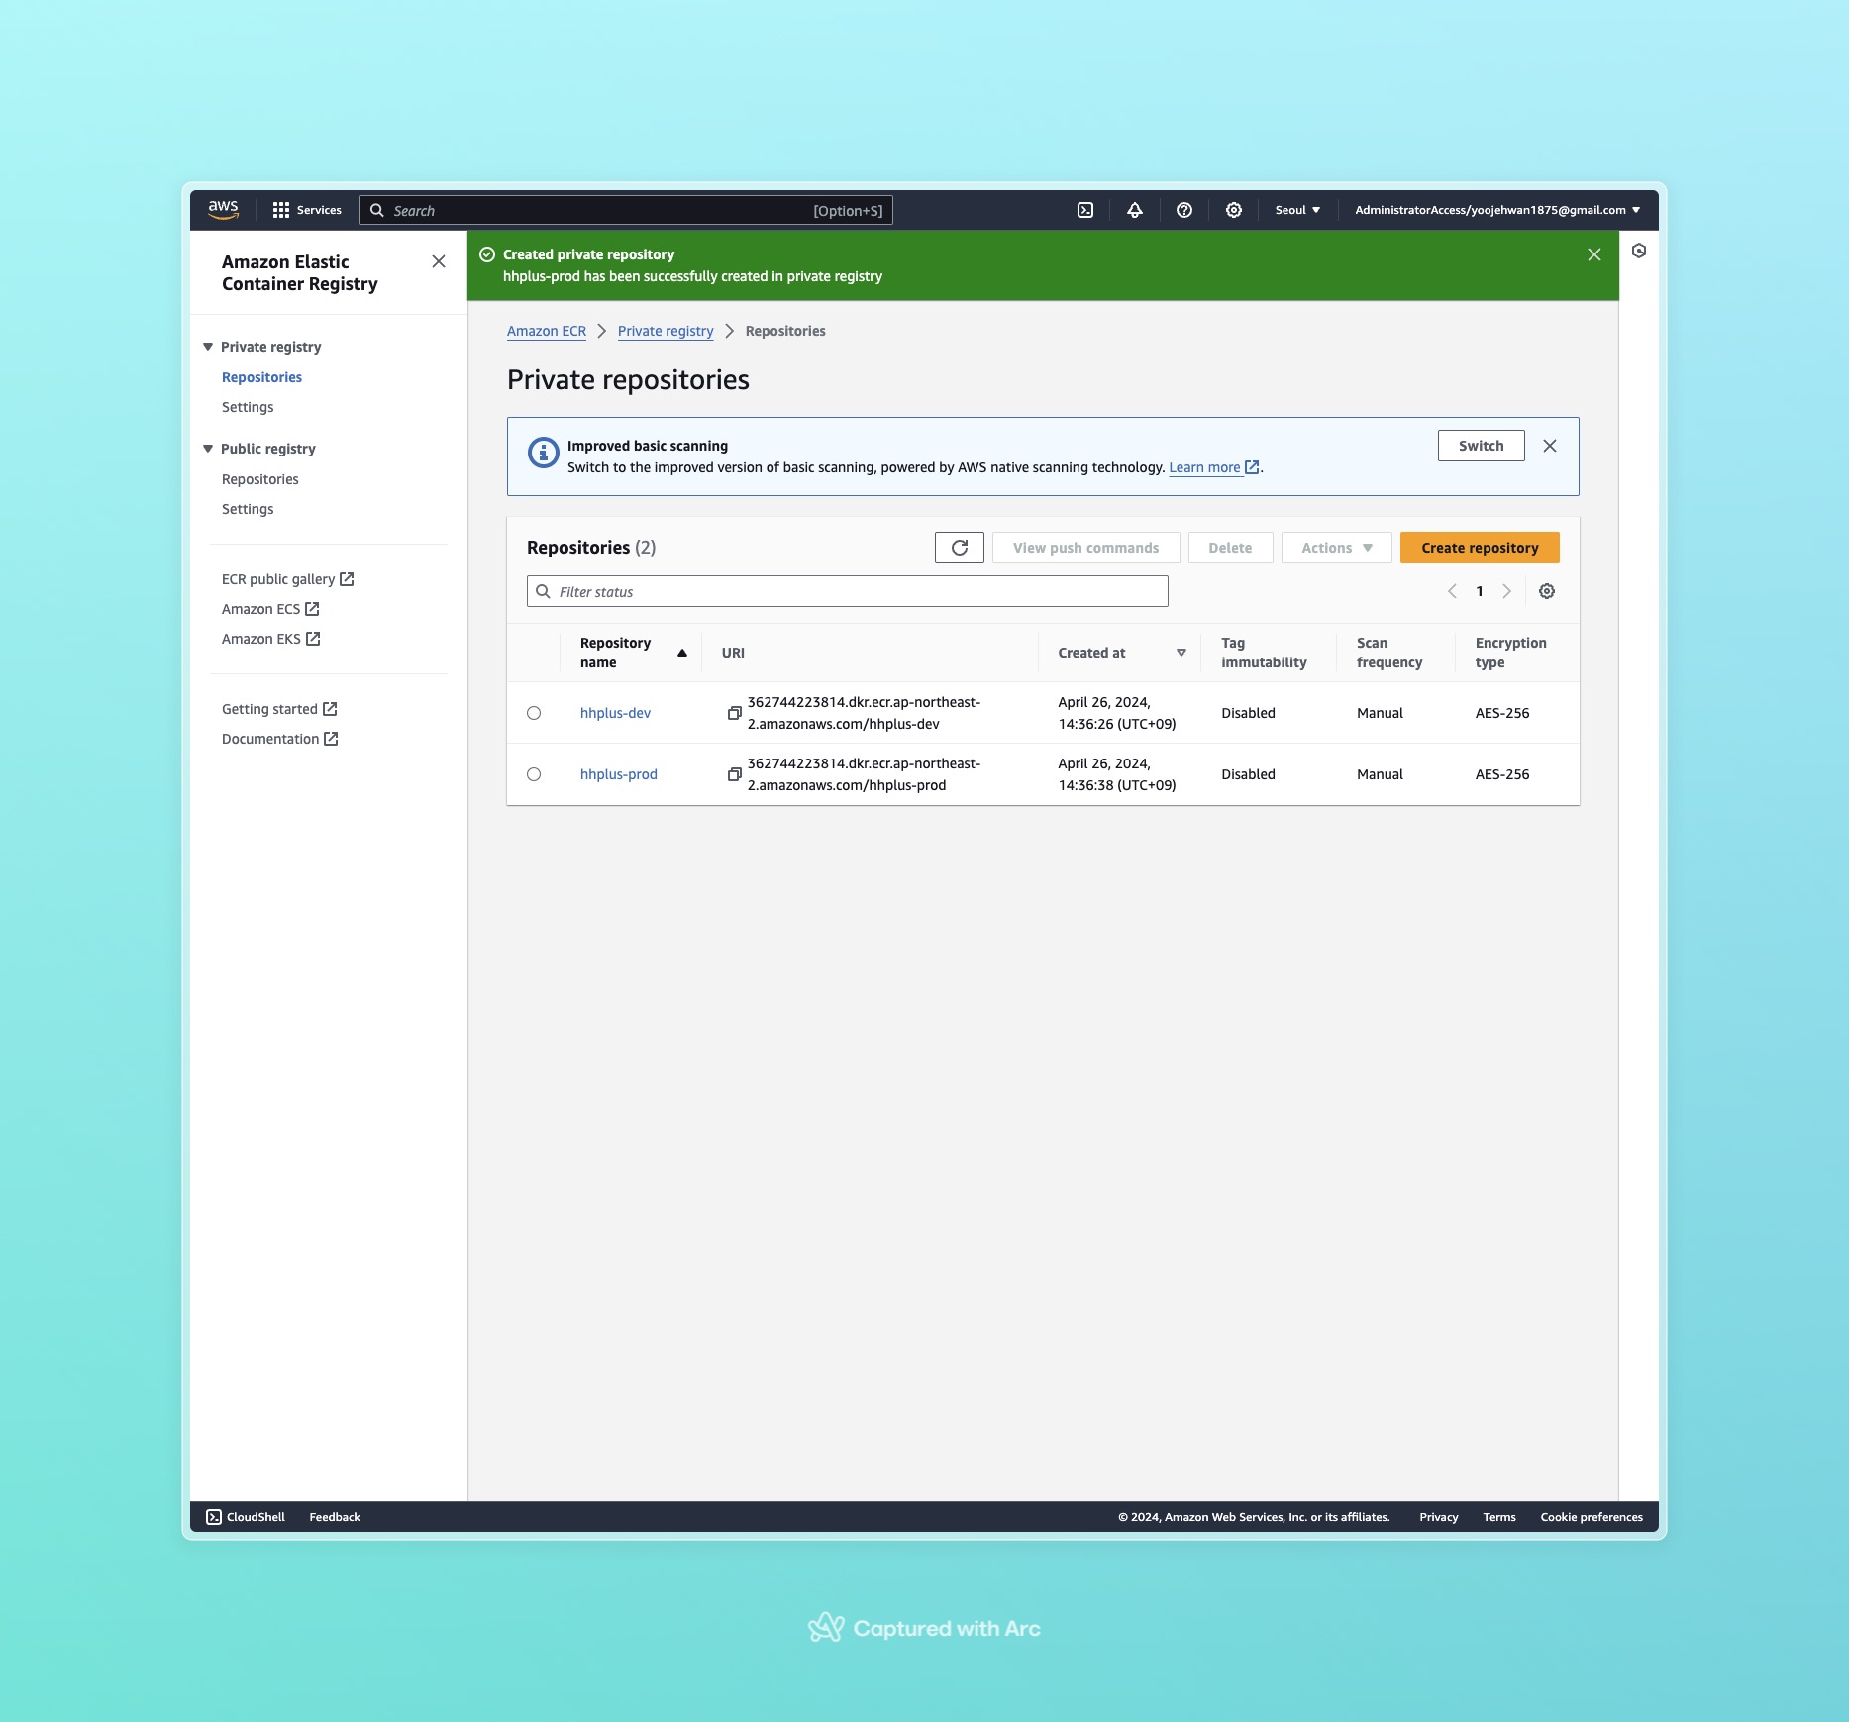Copy the hhplus-dev URI
The image size is (1849, 1722).
[x=735, y=713]
